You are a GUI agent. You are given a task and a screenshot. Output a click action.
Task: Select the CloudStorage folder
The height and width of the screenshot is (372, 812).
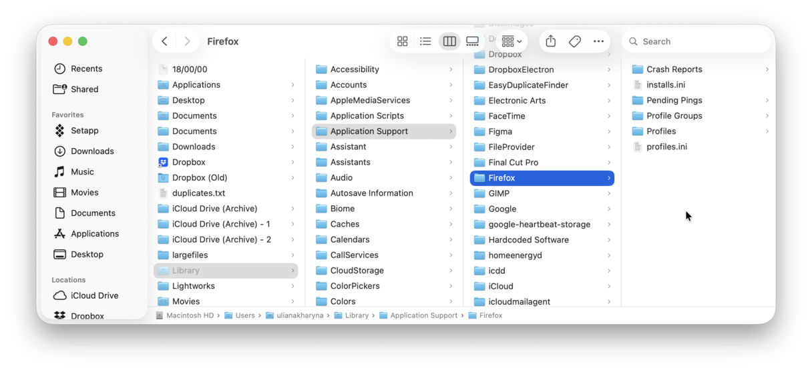384,271
